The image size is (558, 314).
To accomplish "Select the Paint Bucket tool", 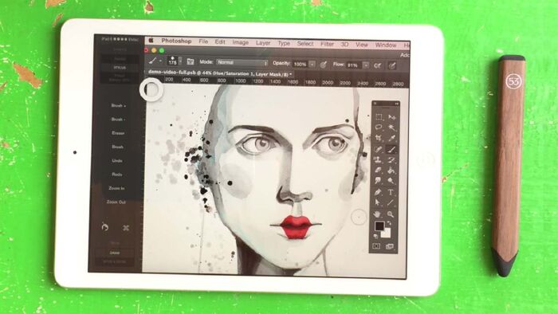I will coord(391,171).
